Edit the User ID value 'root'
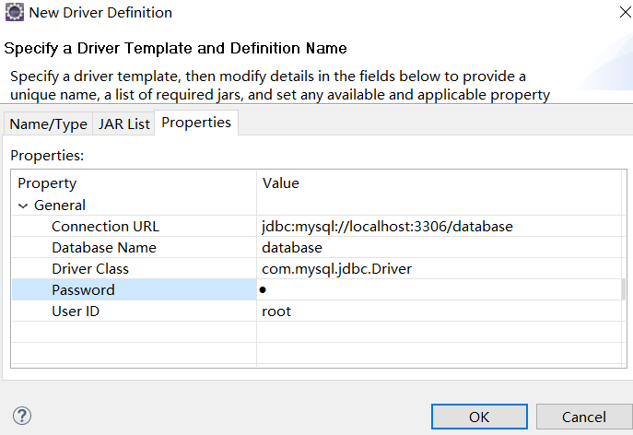Viewport: 633px width, 435px height. 439,311
